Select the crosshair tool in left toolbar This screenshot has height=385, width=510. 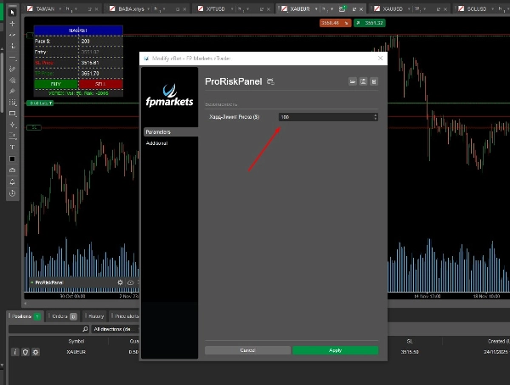click(12, 24)
